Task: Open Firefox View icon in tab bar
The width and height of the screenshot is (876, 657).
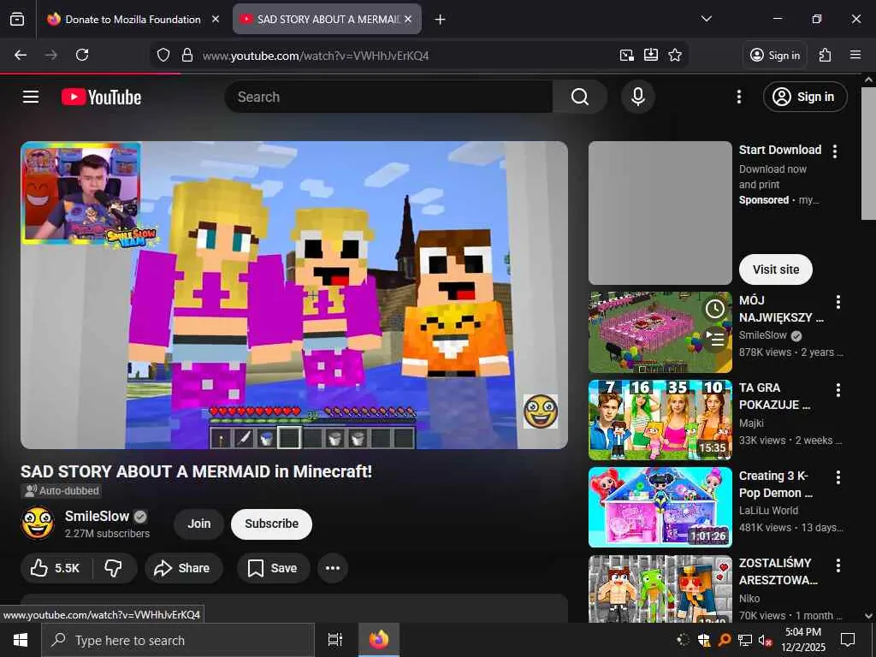Action: 17,19
